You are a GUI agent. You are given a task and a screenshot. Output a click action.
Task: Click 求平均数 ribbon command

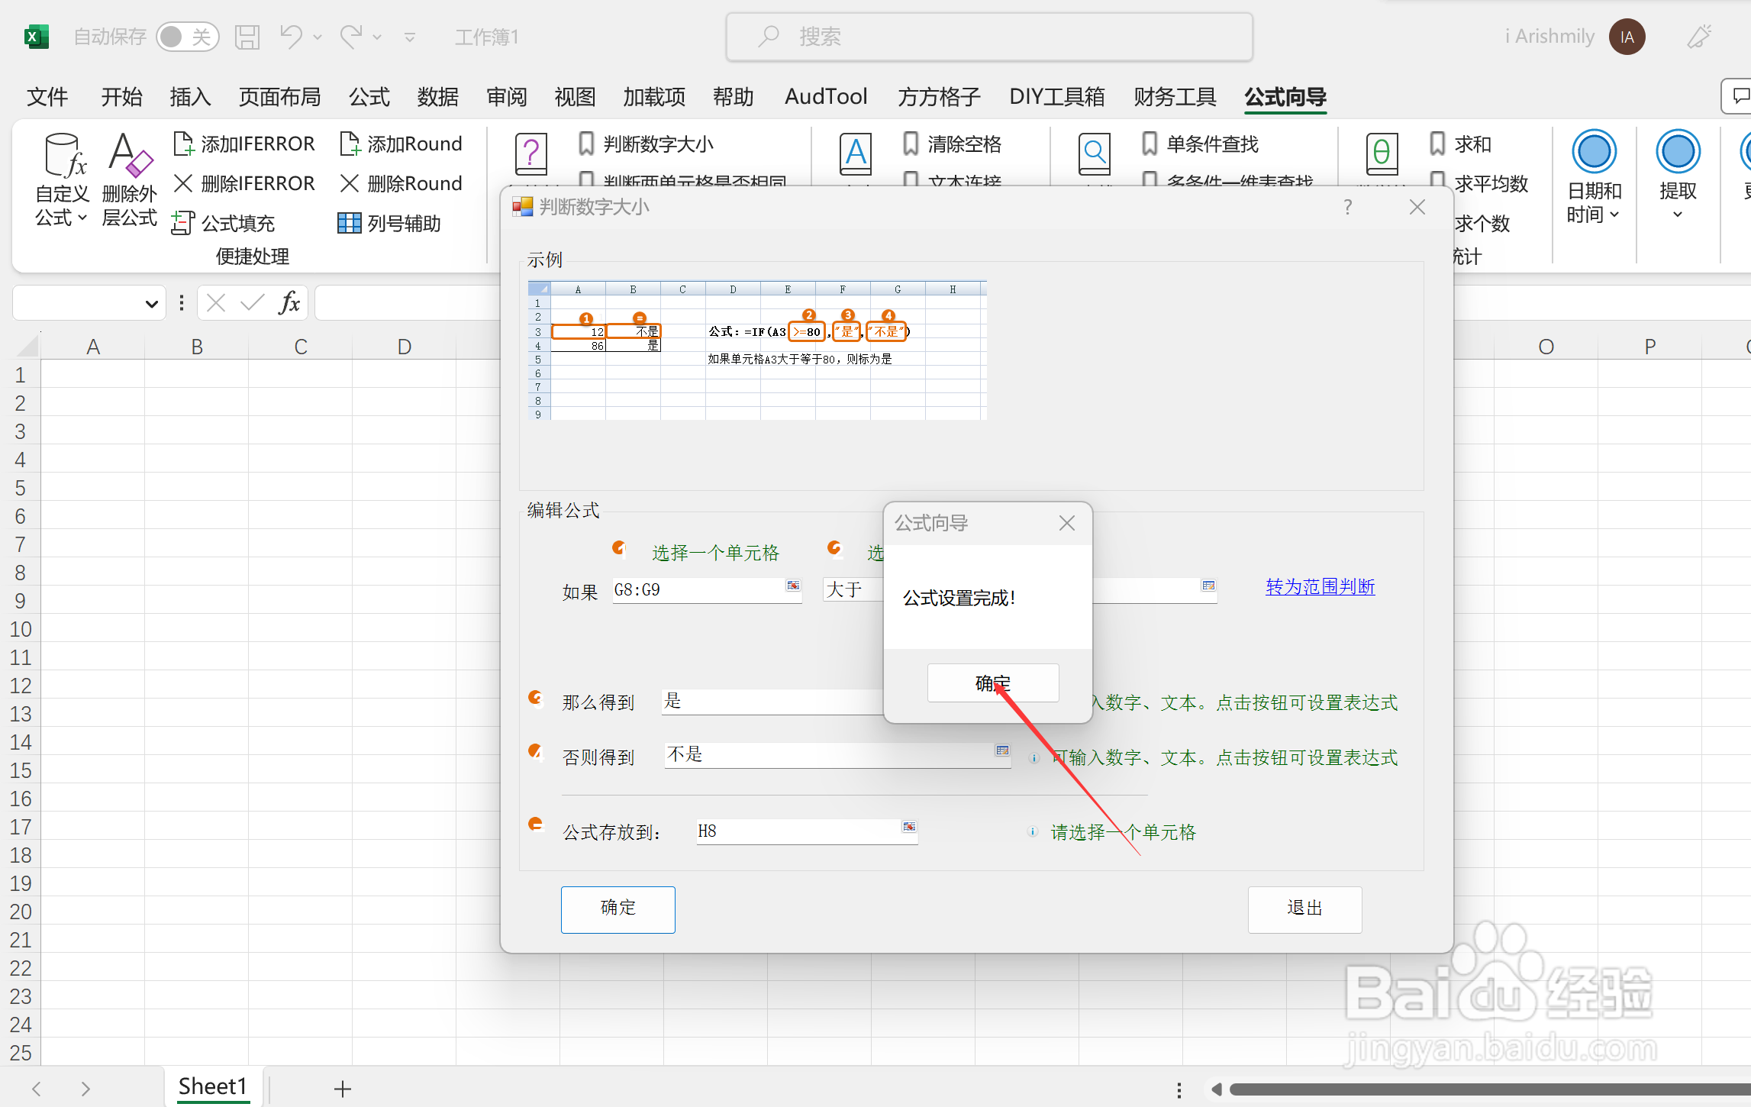point(1479,183)
